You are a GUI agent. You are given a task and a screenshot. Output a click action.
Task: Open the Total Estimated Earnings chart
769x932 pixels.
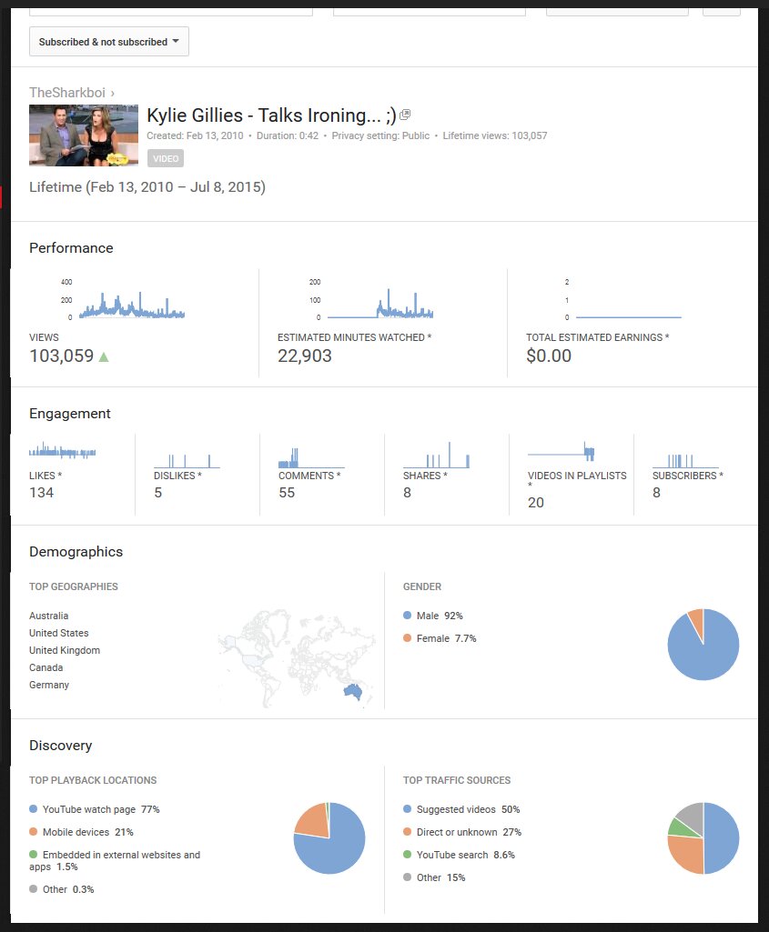pyautogui.click(x=628, y=303)
